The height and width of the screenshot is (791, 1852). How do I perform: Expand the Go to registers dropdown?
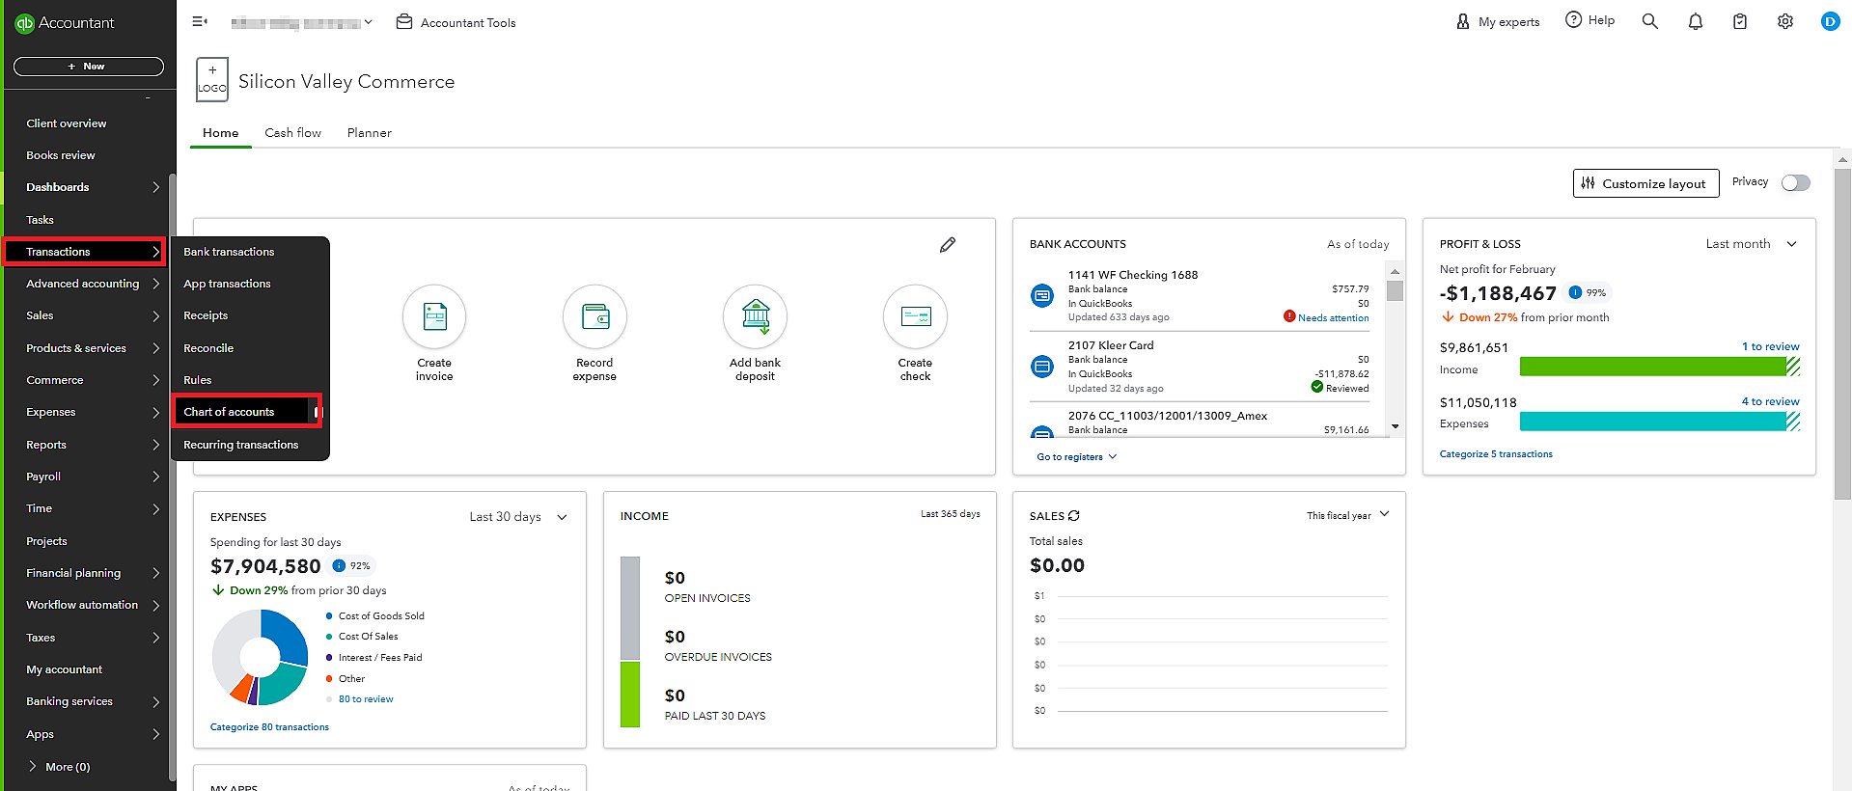pos(1077,457)
